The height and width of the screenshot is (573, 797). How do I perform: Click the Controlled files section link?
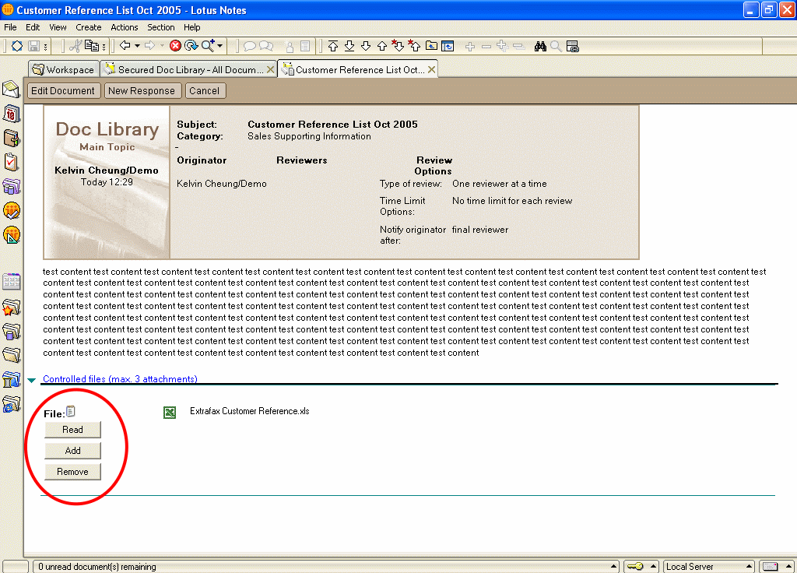click(120, 379)
